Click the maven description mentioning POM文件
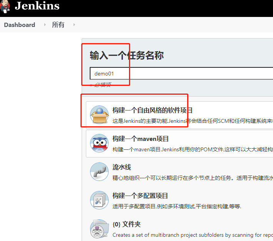This screenshot has width=273, height=241. [193, 149]
